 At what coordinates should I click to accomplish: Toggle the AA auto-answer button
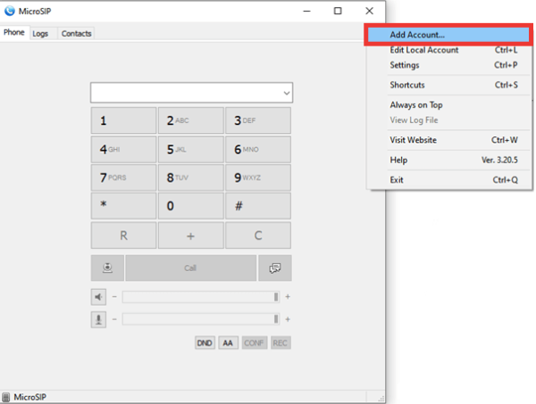[228, 342]
